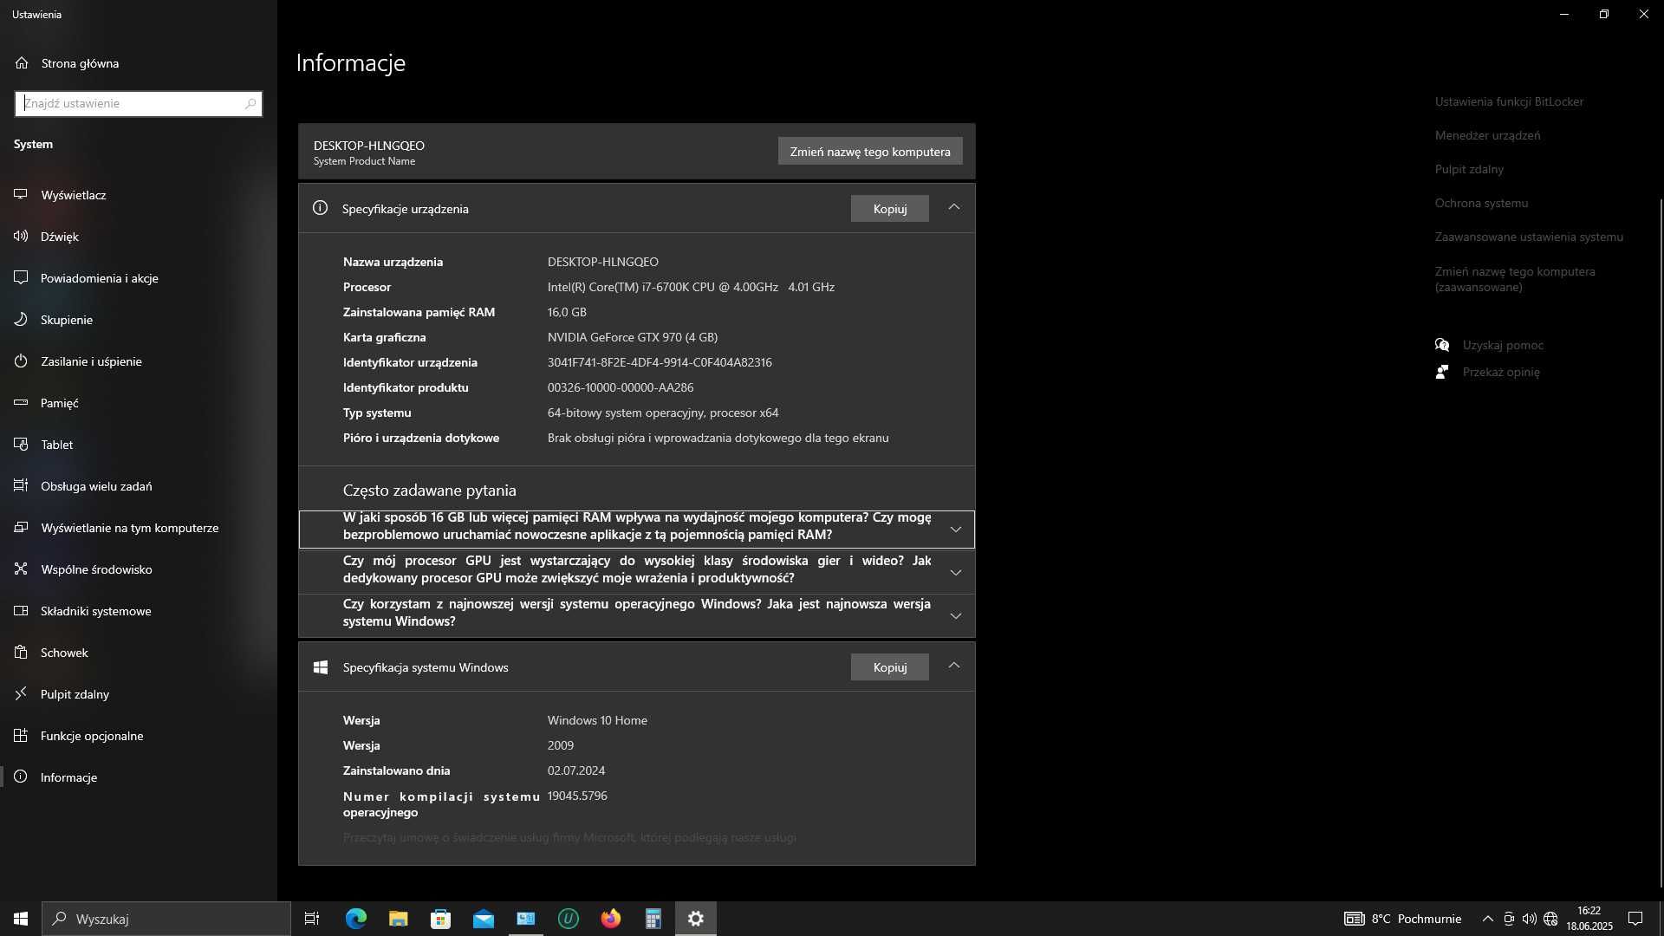Open Pulpit zdalny related link
Screen dimensions: 1664x936
(1469, 169)
